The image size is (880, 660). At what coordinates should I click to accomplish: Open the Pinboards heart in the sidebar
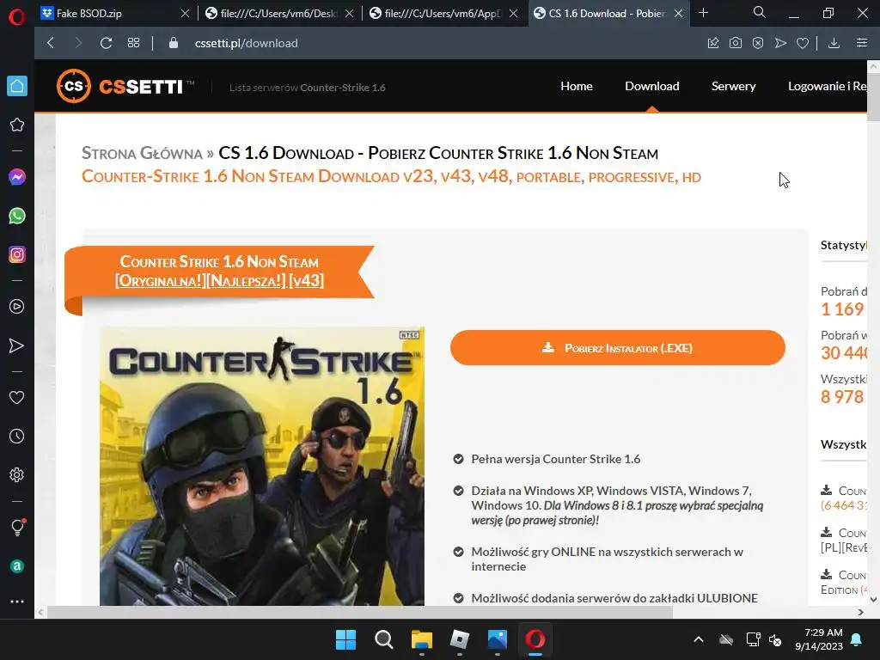coord(17,397)
